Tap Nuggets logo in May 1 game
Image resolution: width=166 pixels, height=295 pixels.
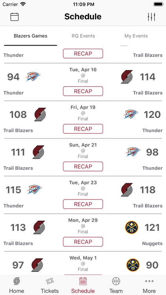click(133, 265)
